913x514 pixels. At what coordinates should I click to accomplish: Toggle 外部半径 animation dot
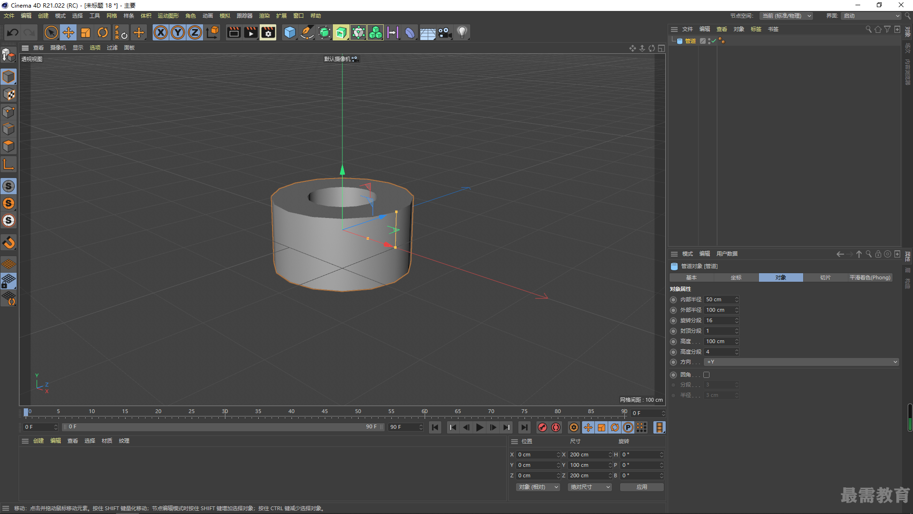pos(673,310)
